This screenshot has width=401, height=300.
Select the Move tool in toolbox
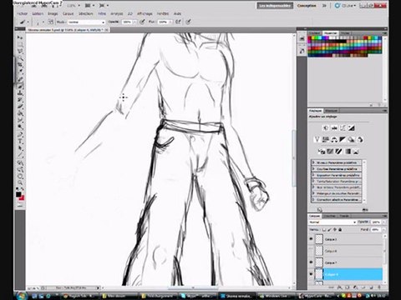(20, 37)
